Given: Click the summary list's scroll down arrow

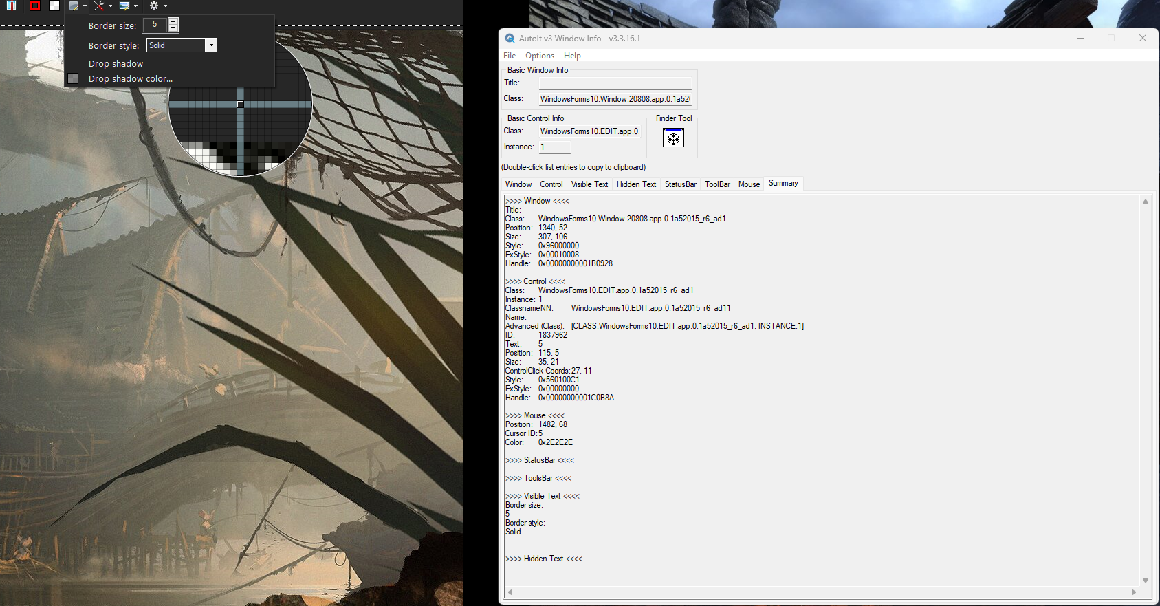Looking at the screenshot, I should pyautogui.click(x=1146, y=581).
